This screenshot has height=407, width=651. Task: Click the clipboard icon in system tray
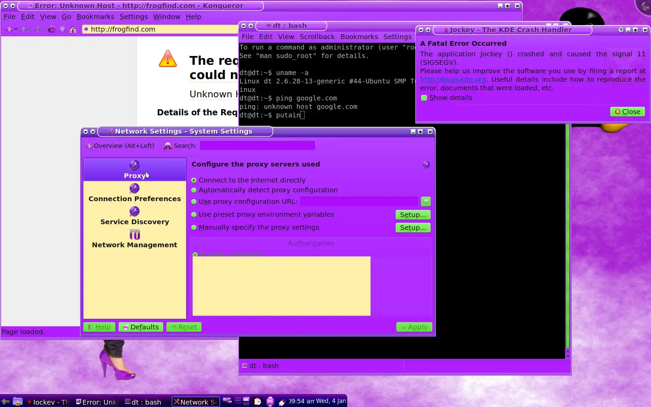(258, 402)
